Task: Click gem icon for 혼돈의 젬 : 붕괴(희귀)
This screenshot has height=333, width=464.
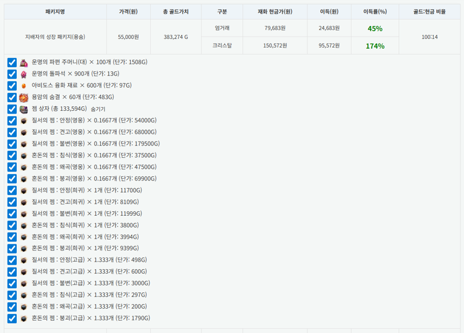Action: click(24, 249)
